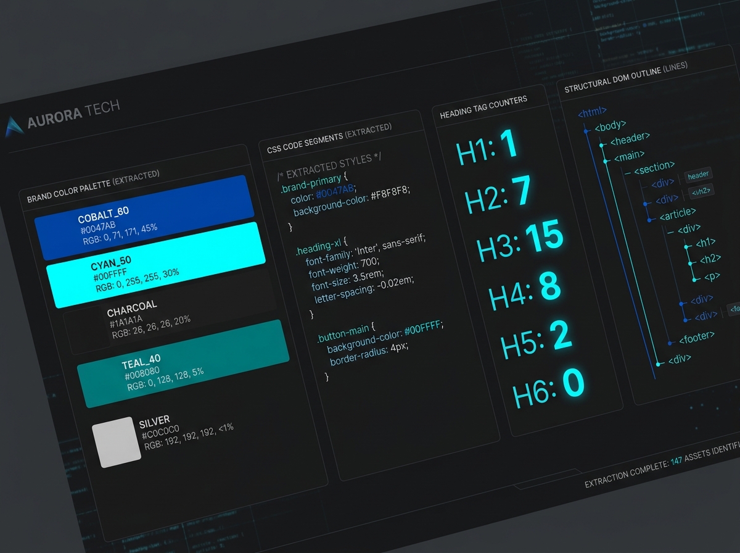Click the '</h2>' tag chip beside <div>
This screenshot has width=740, height=553.
click(x=701, y=192)
